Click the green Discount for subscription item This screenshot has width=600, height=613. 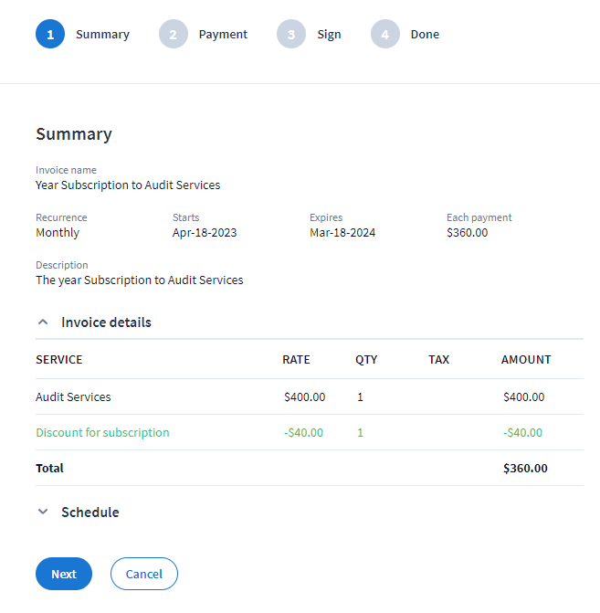pos(102,433)
